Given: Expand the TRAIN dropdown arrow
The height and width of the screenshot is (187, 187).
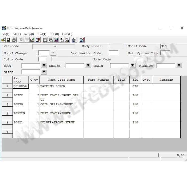Looking at the screenshot, I should tap(133, 65).
